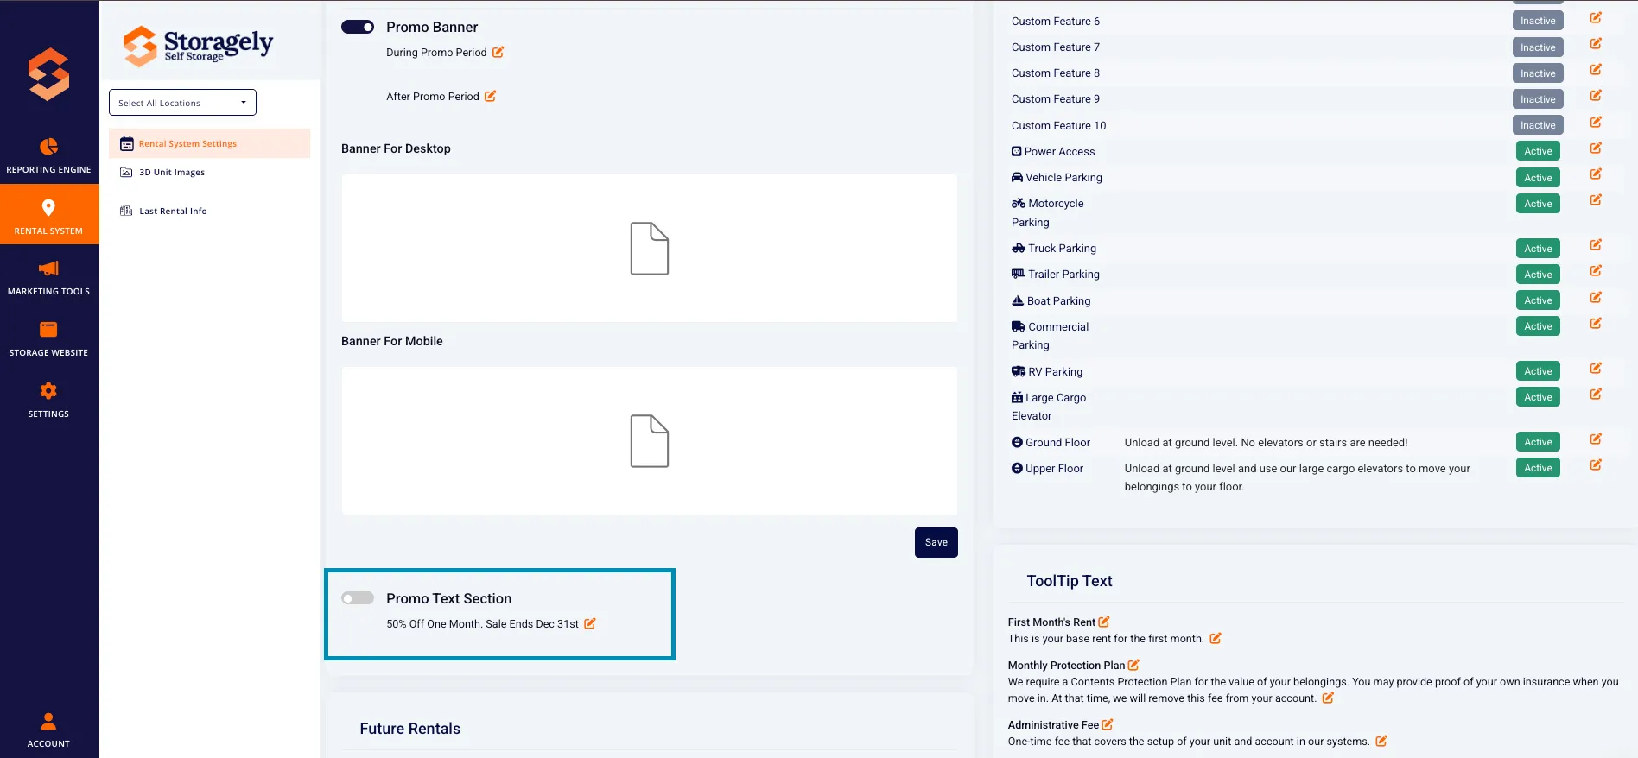Edit the Truck Parking feature
The image size is (1638, 758).
(1596, 244)
